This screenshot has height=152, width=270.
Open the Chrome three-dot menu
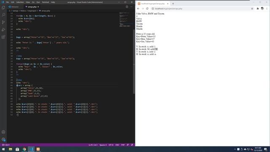[267, 8]
